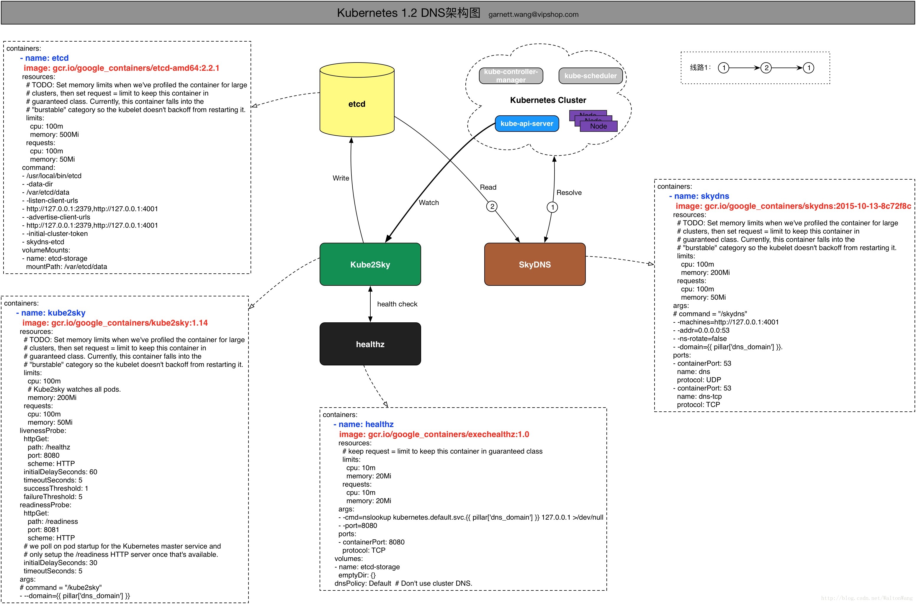Click the blue kube-api-server node
Image resolution: width=916 pixels, height=604 pixels.
[526, 124]
